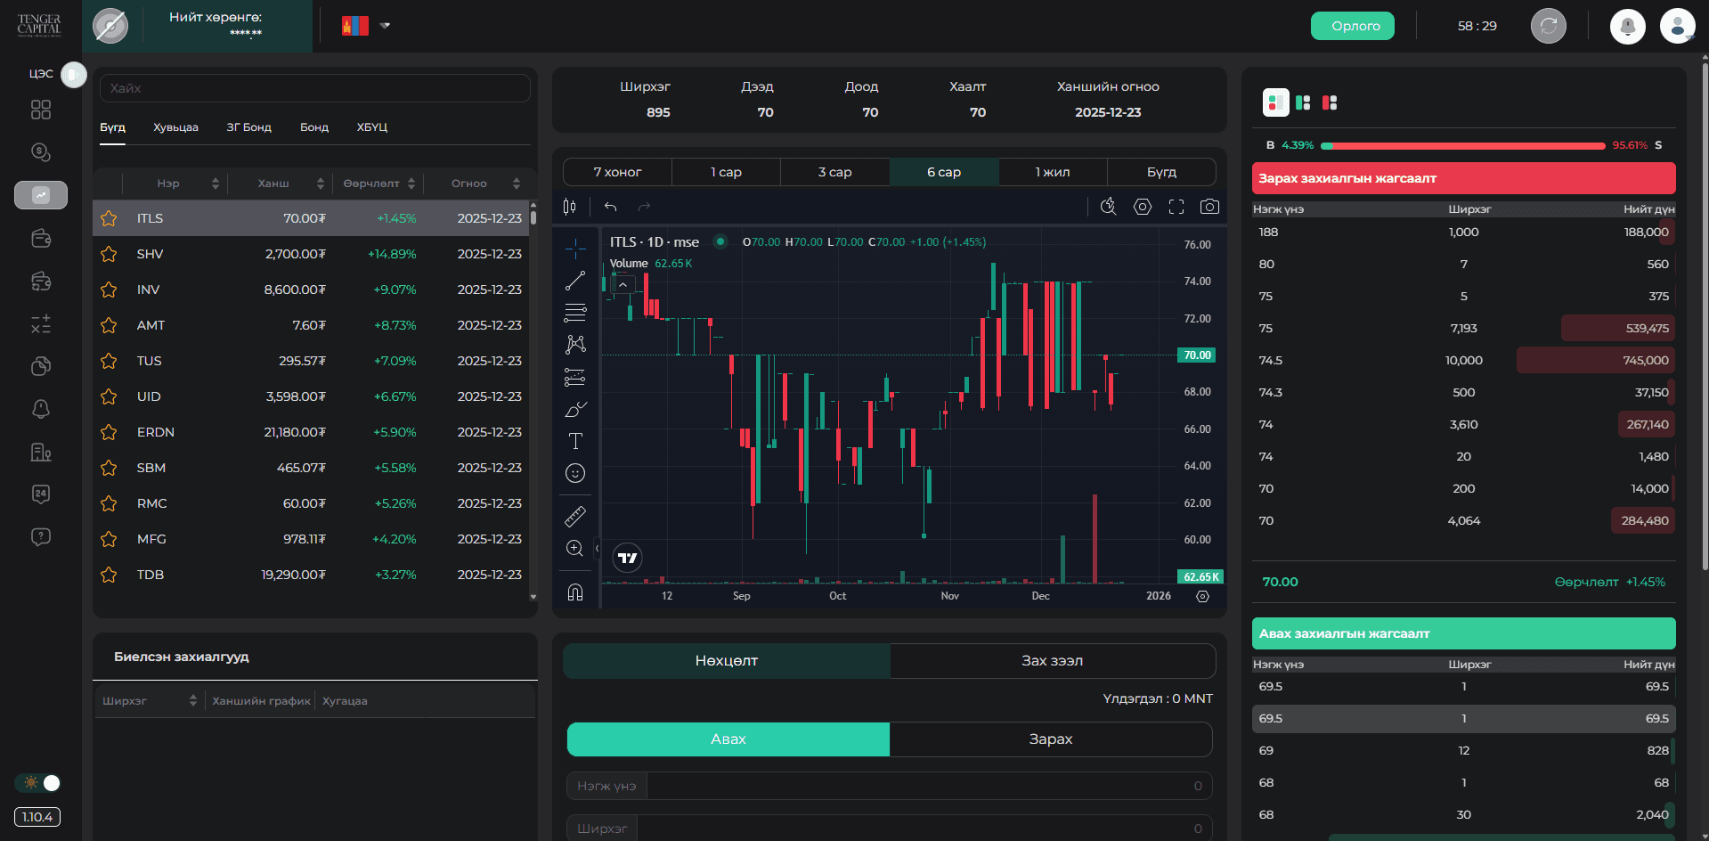Toggle the dark/light theme switch
The width and height of the screenshot is (1709, 841).
click(40, 783)
